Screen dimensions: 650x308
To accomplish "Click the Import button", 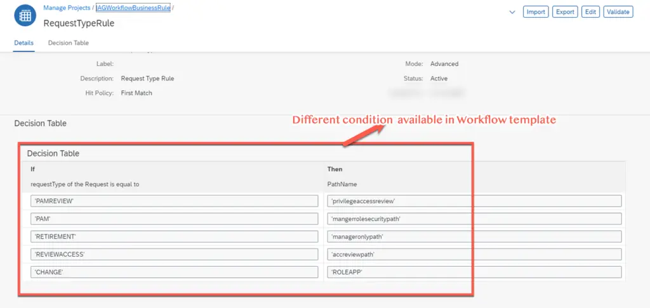I will [x=536, y=12].
